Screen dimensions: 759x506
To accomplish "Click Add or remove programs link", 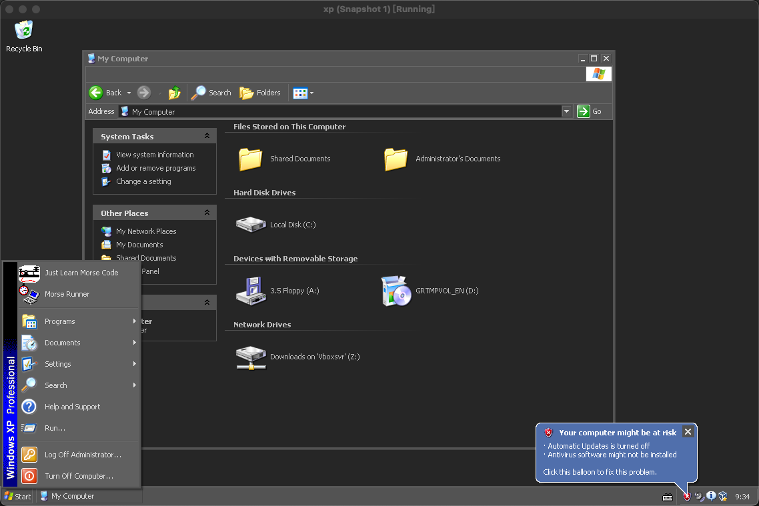I will (x=156, y=168).
